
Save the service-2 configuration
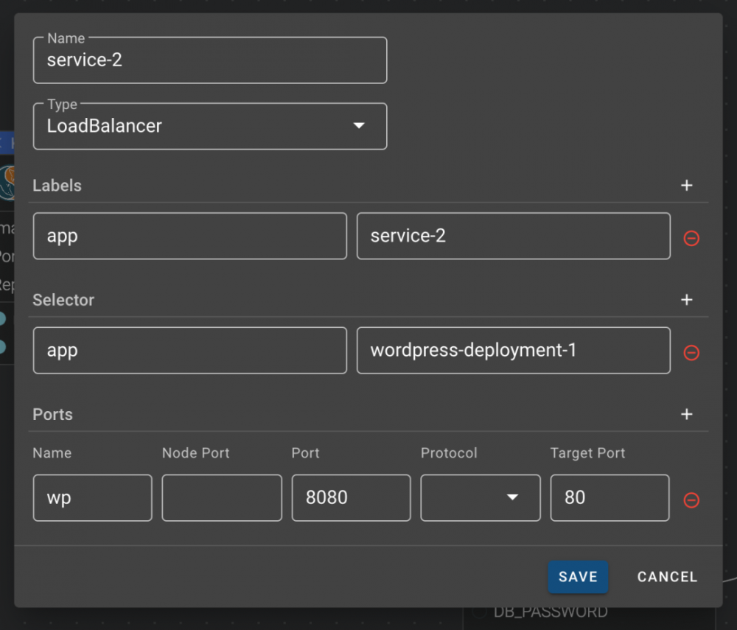(x=578, y=577)
